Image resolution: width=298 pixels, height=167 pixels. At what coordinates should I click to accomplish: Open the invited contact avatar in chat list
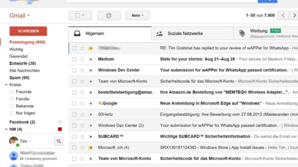(x=14, y=156)
